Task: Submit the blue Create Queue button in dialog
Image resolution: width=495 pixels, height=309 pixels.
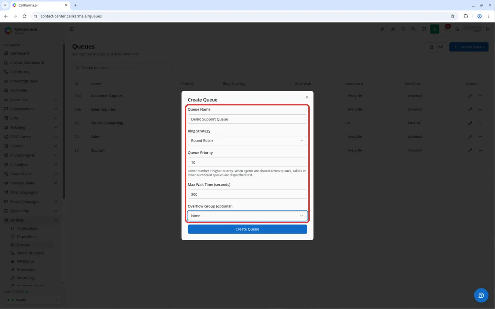Action: coord(247,229)
